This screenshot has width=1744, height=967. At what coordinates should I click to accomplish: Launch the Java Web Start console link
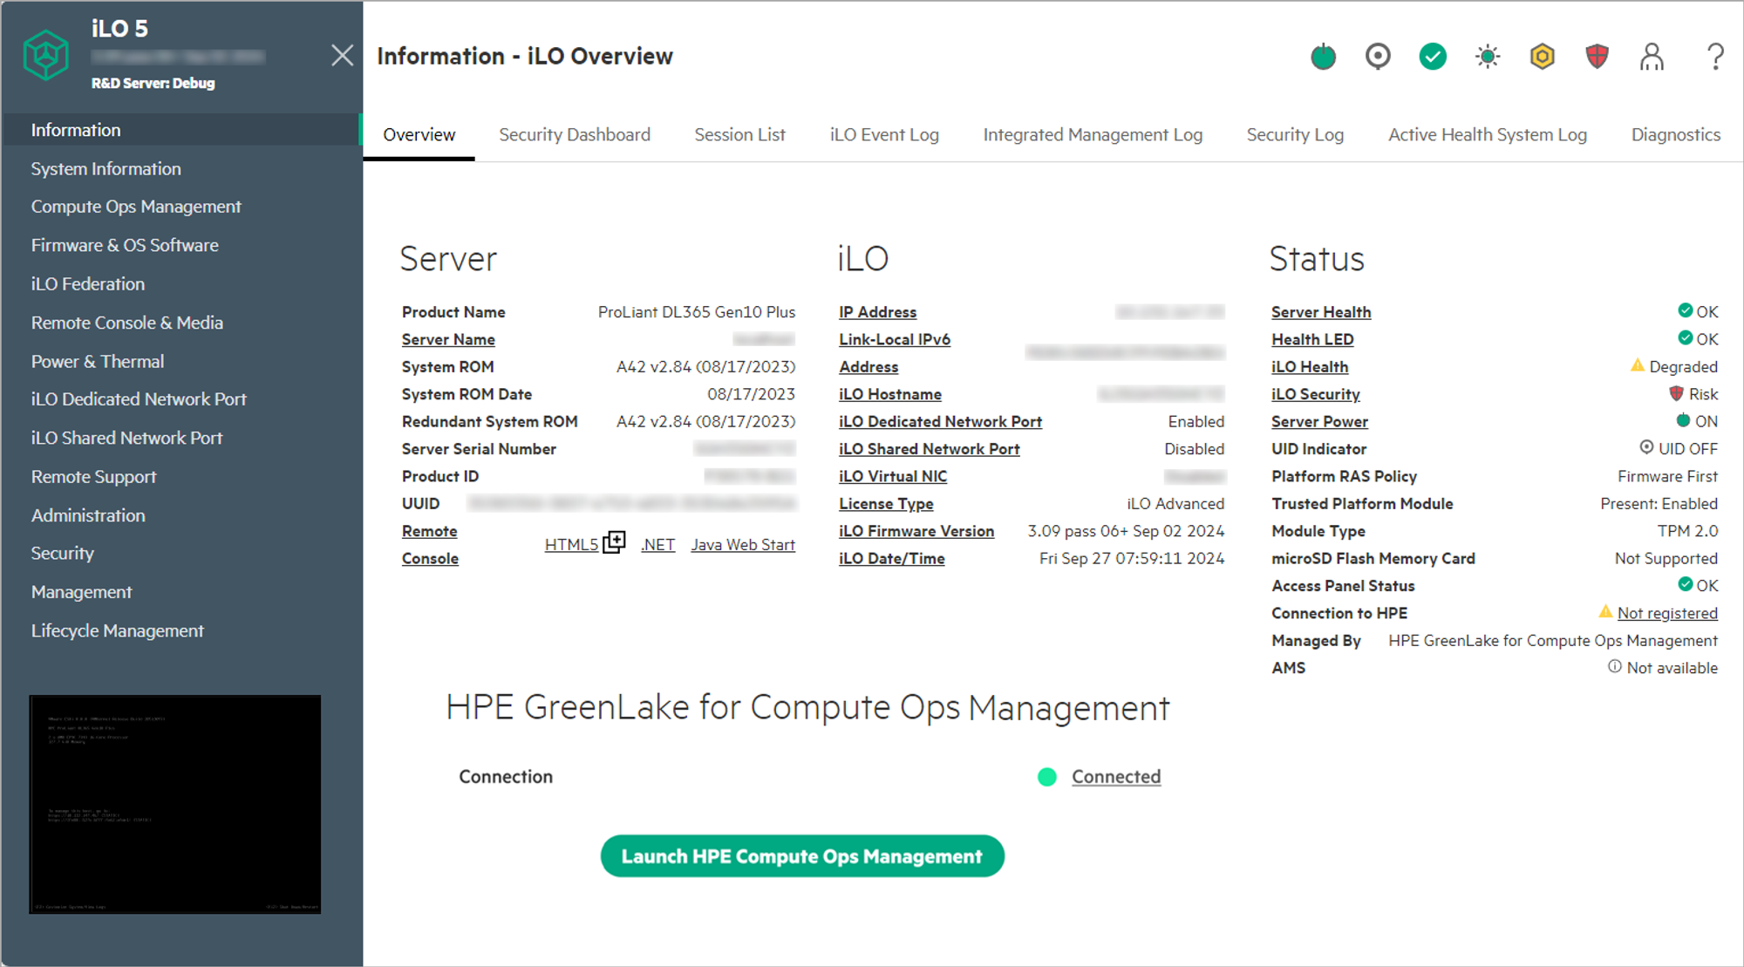coord(743,545)
